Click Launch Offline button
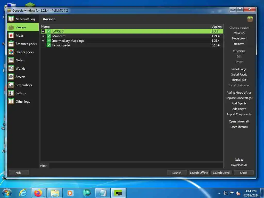The width and height of the screenshot is (264, 198). click(199, 173)
